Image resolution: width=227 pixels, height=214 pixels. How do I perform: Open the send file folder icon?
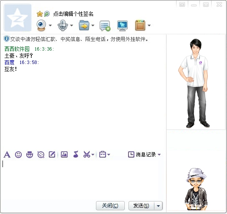coord(84,25)
